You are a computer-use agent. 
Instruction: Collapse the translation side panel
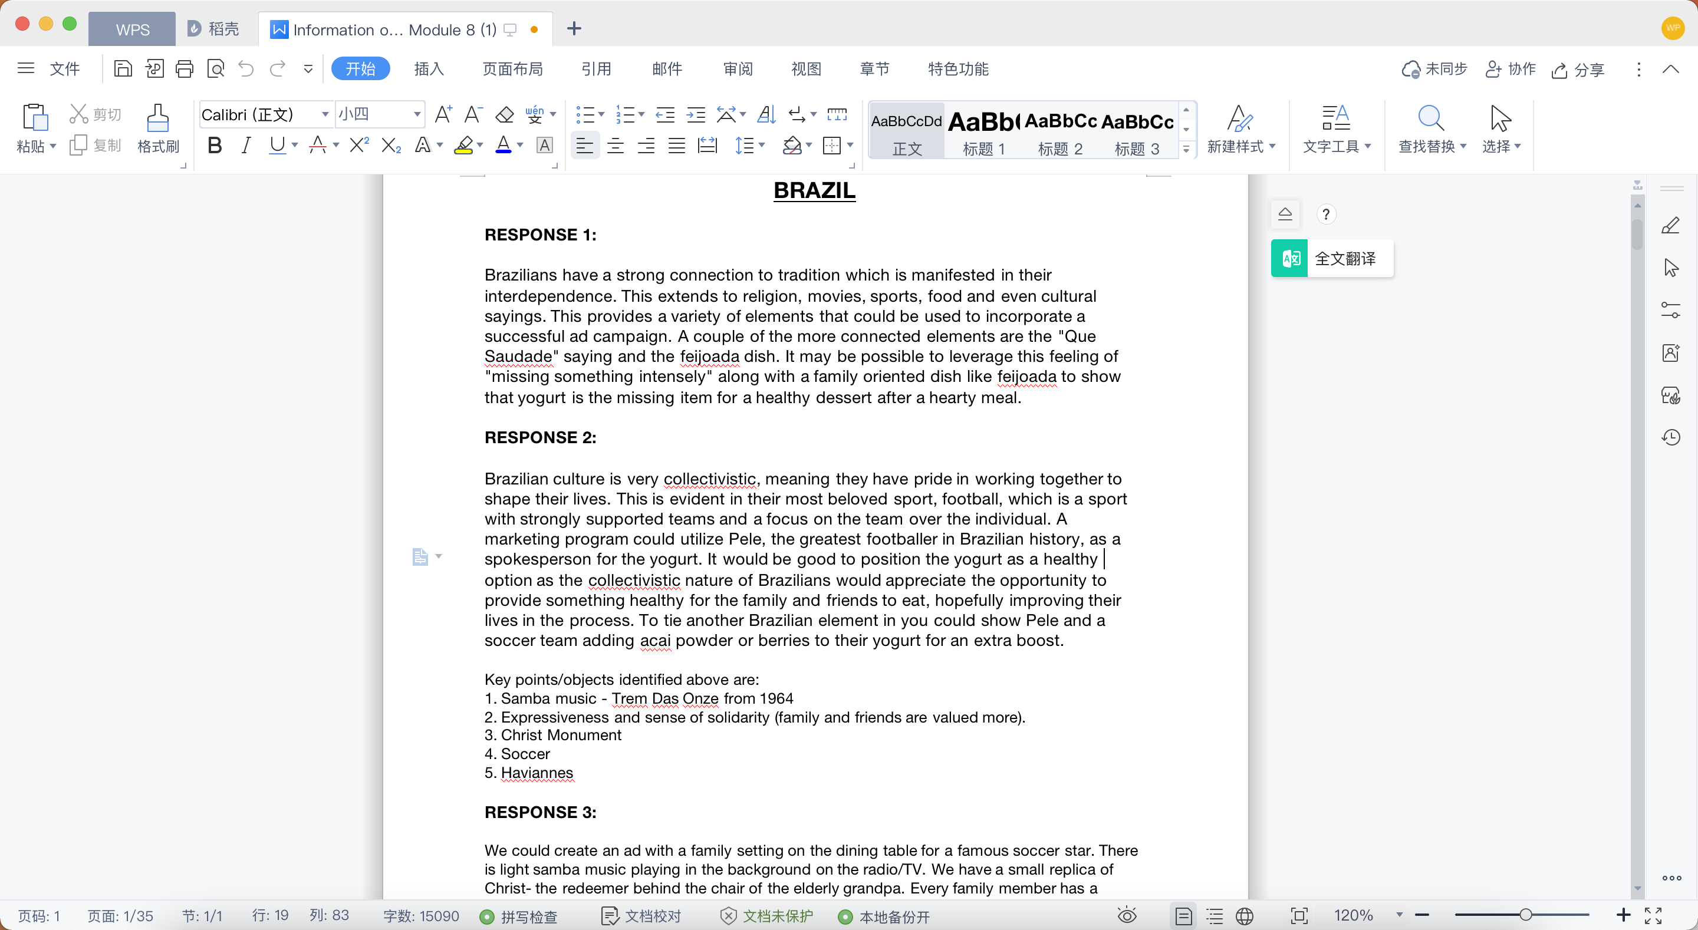pyautogui.click(x=1285, y=213)
